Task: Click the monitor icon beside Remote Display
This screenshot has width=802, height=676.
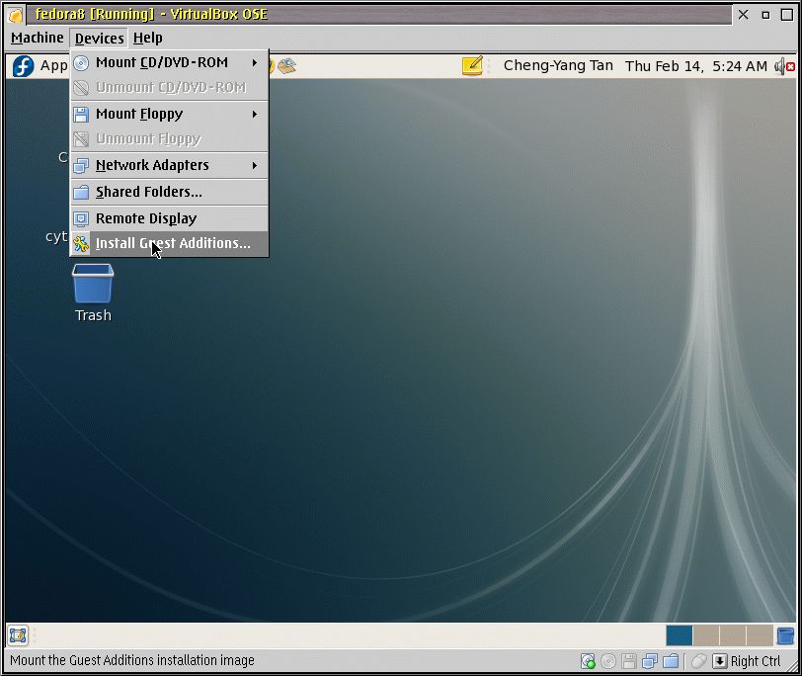Action: click(x=81, y=219)
